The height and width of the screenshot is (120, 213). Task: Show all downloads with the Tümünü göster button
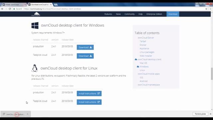click(200, 114)
